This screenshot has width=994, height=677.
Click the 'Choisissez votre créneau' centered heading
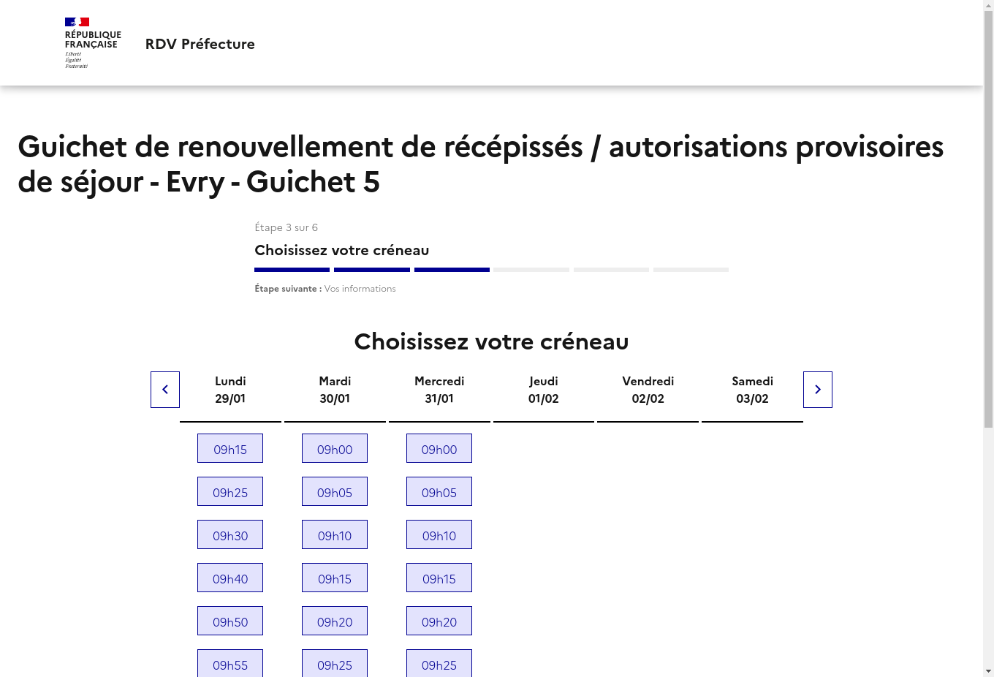(491, 341)
